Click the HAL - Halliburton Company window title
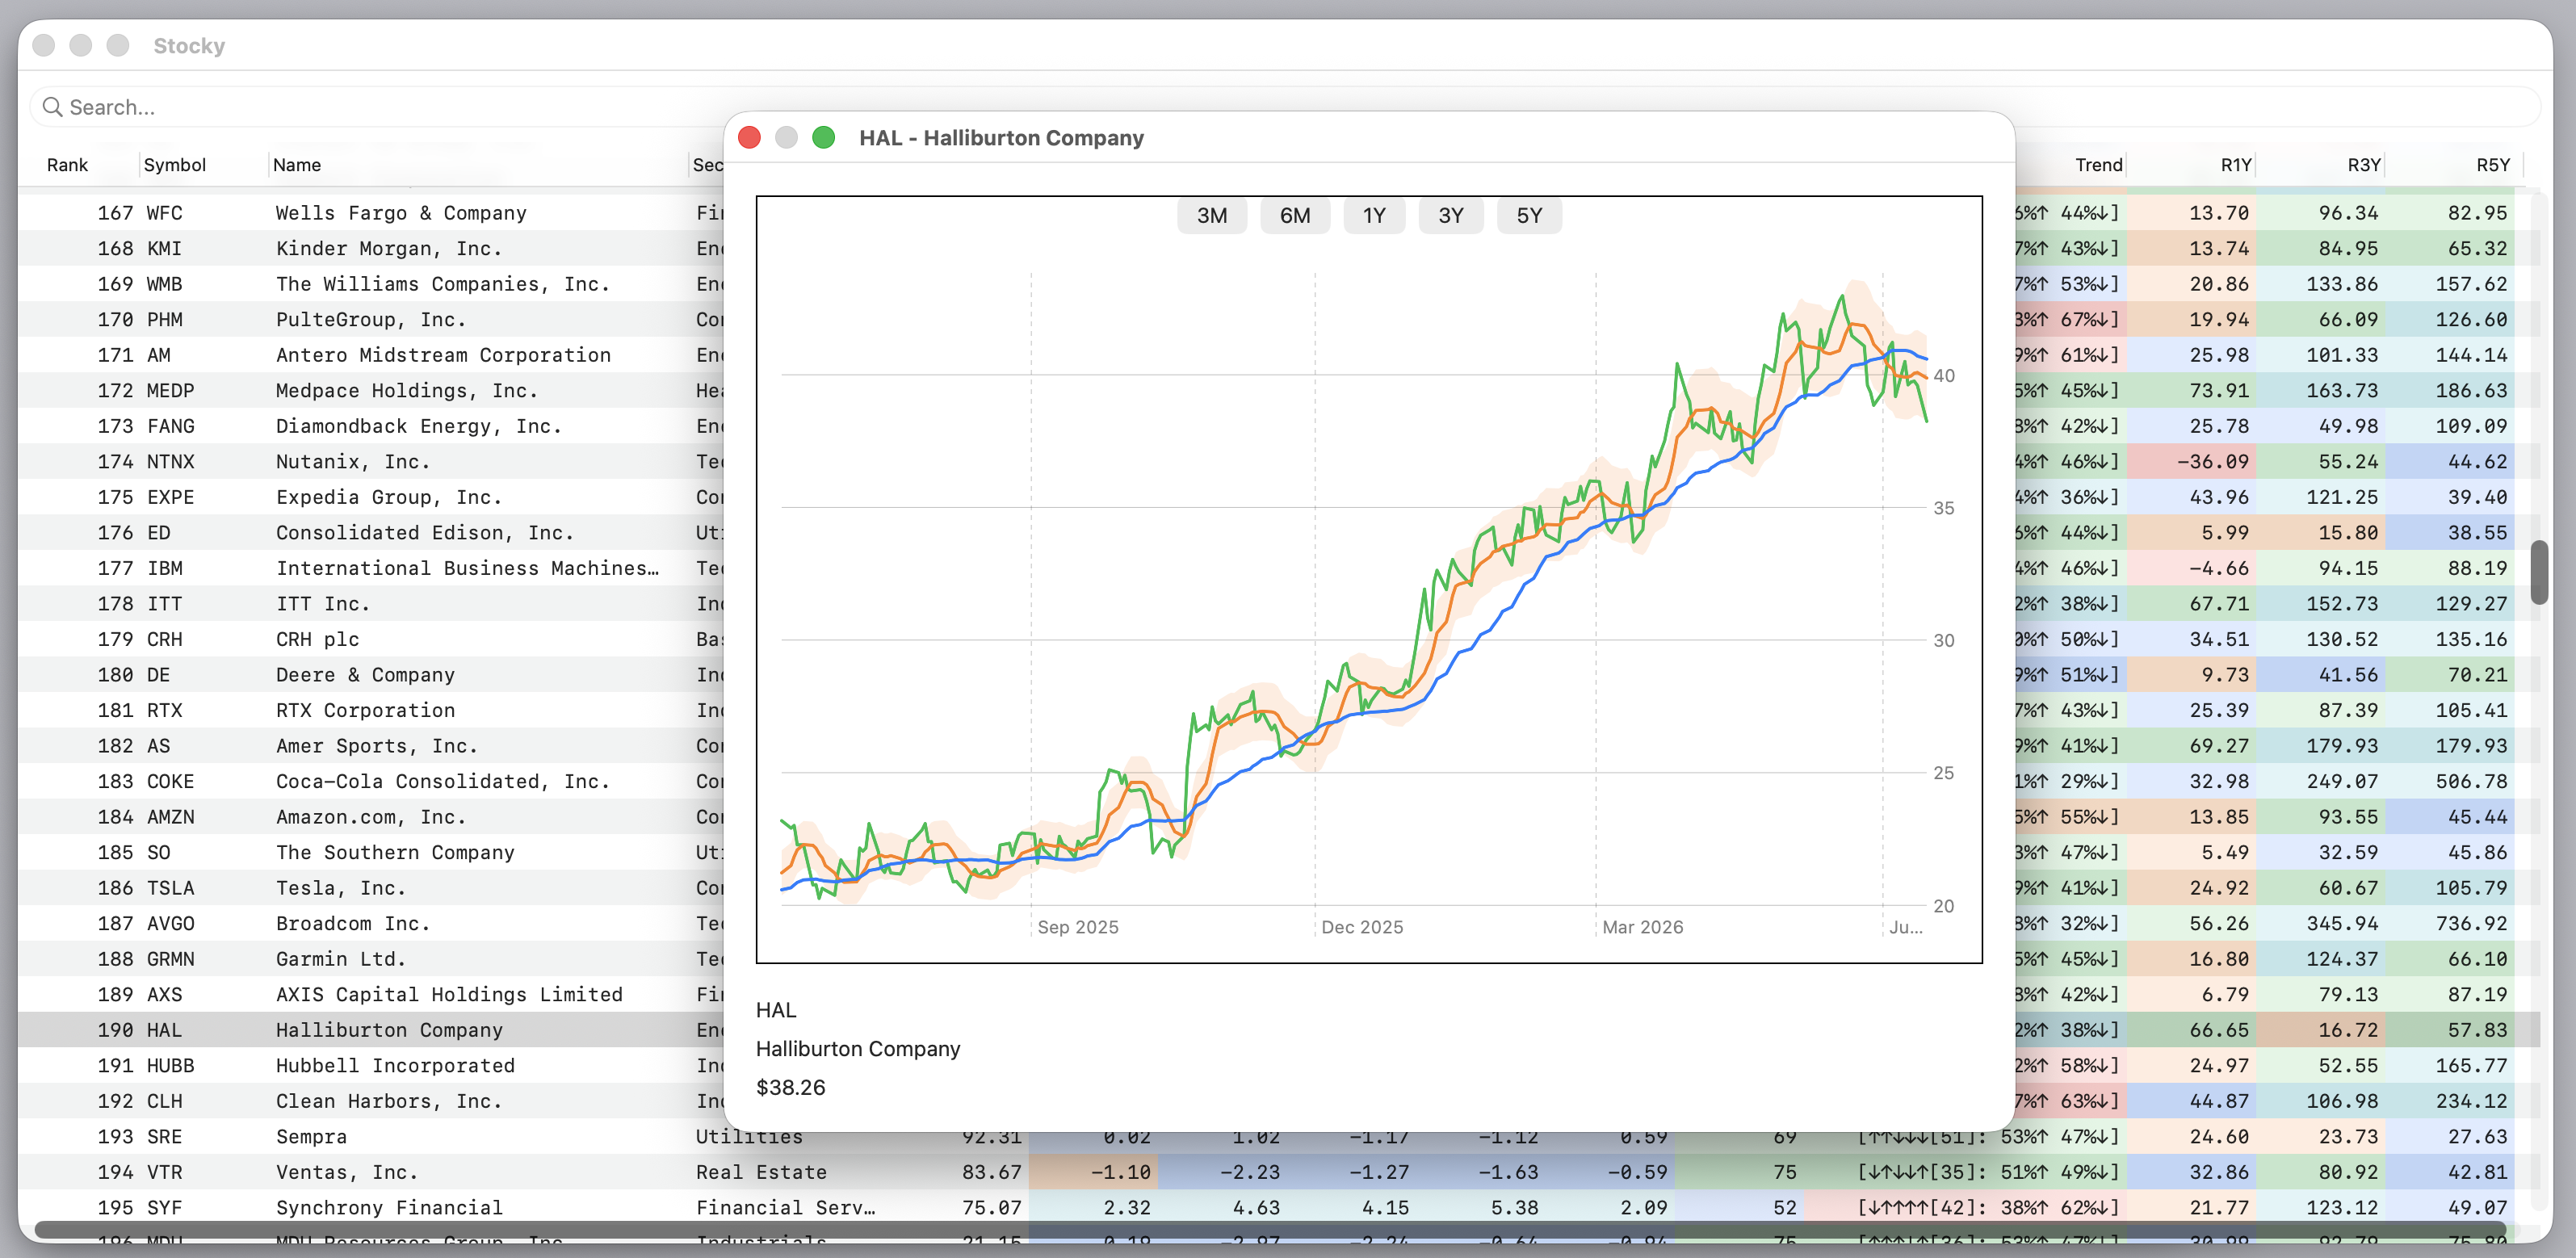The image size is (2576, 1258). (1001, 138)
